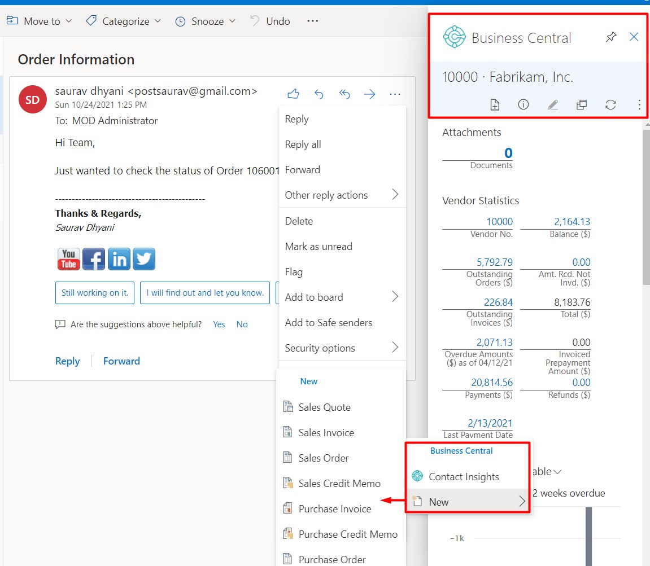Like the email with the thumbs up

293,94
